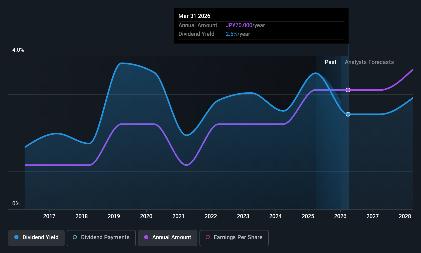Click the 2024 x-axis label
The height and width of the screenshot is (253, 421).
tap(275, 216)
